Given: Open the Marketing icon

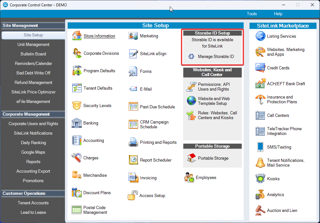Looking at the screenshot, I should click(133, 36).
